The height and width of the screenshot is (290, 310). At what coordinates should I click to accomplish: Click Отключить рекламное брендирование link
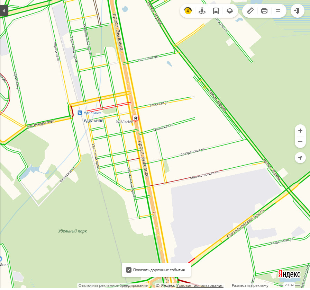[113, 285]
